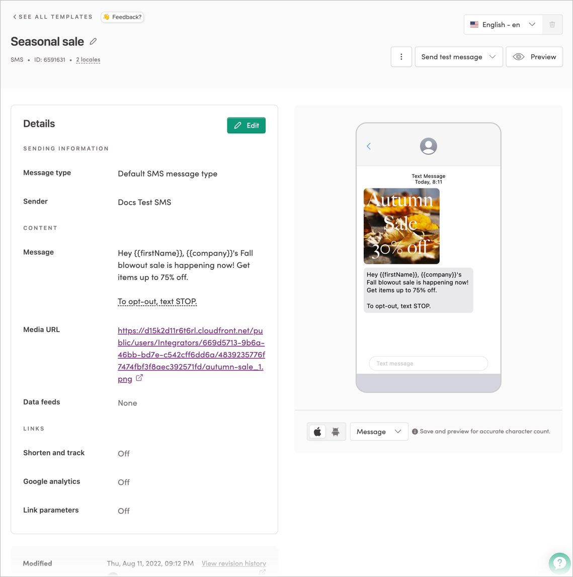Switch preview to Android device
The width and height of the screenshot is (573, 577).
pos(336,431)
